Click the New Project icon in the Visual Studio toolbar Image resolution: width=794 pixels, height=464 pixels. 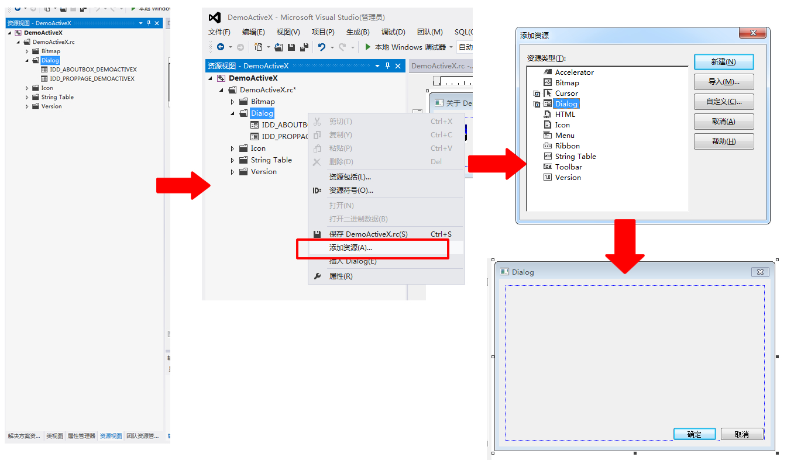tap(258, 47)
